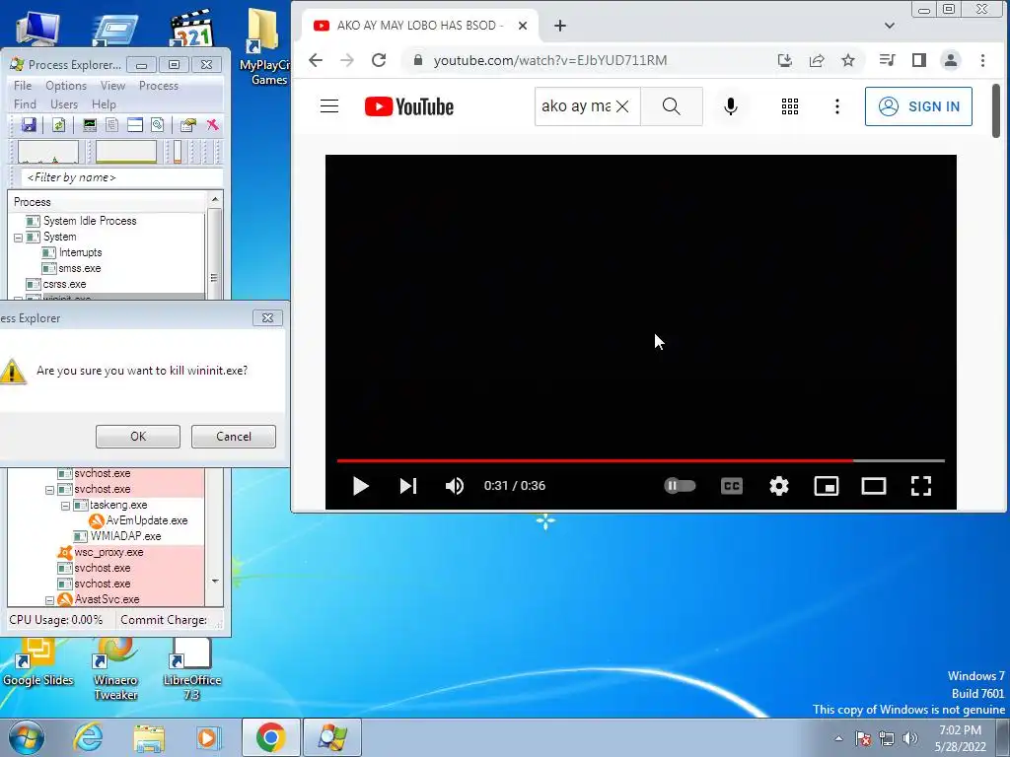This screenshot has width=1010, height=757.
Task: Click the Save icon in Process Explorer toolbar
Action: click(x=29, y=125)
